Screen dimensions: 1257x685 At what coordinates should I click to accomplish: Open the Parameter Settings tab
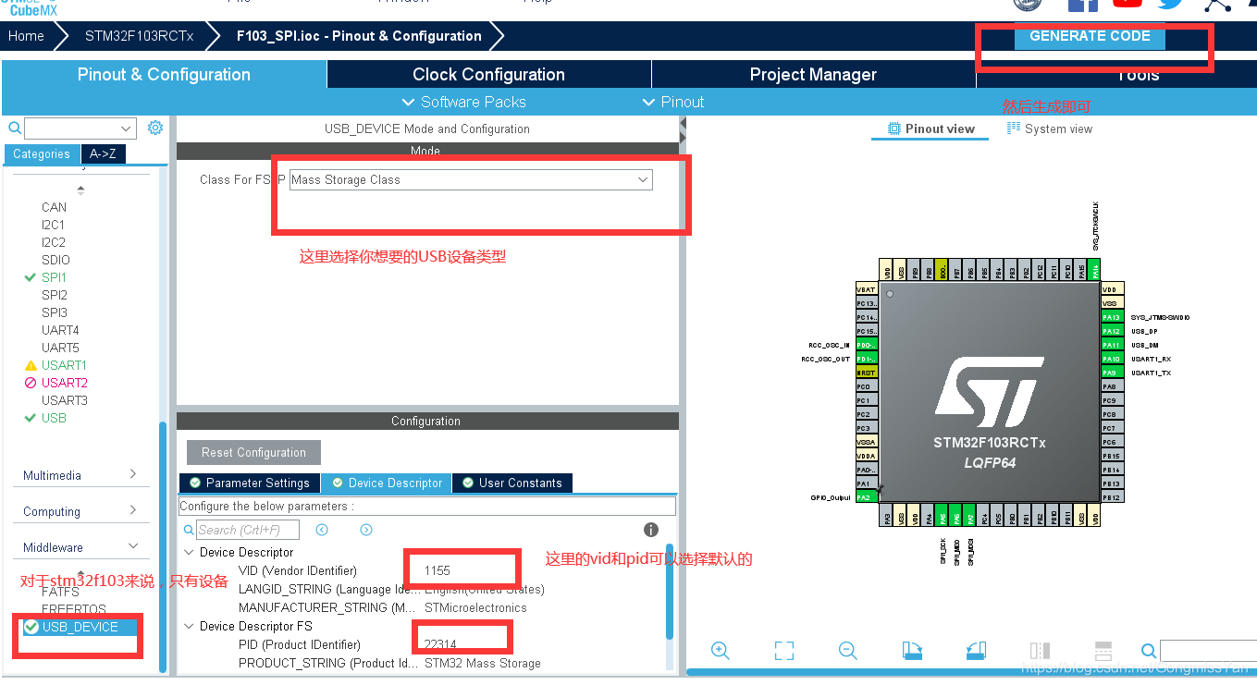(249, 483)
